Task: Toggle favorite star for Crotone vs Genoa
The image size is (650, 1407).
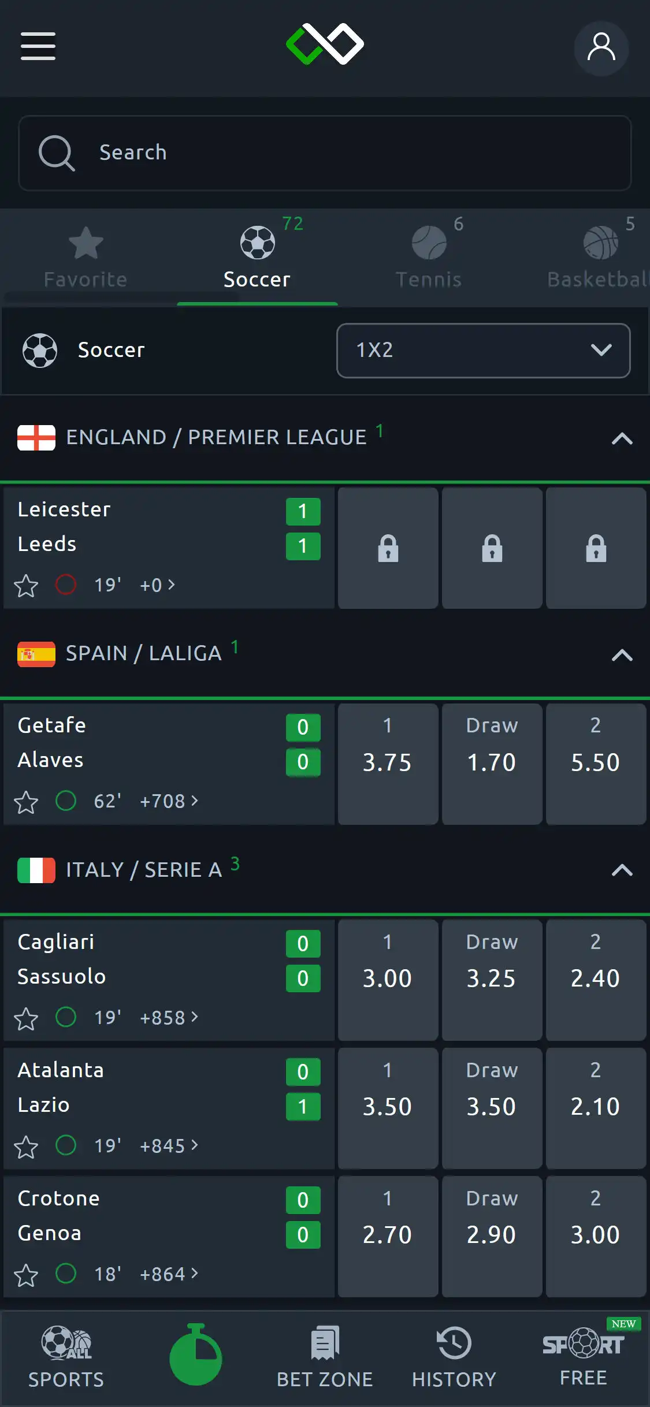Action: click(26, 1275)
